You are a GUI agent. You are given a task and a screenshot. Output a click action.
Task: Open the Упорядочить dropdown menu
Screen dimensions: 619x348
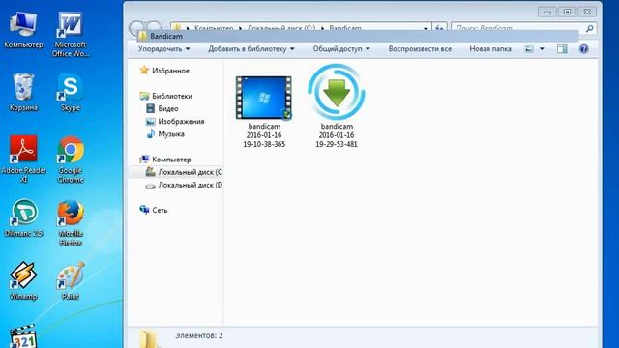coord(163,49)
